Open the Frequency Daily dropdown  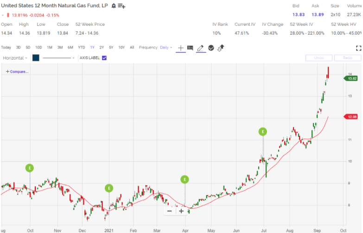[166, 48]
